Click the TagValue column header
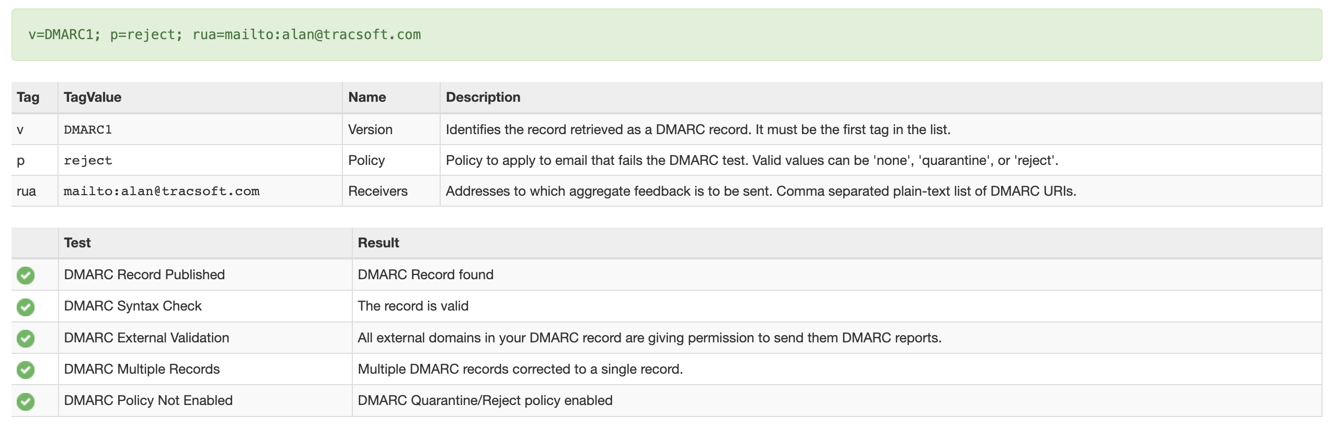The width and height of the screenshot is (1332, 429). tap(93, 98)
